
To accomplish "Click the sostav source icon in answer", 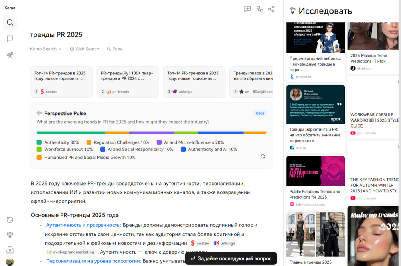I will [x=193, y=243].
